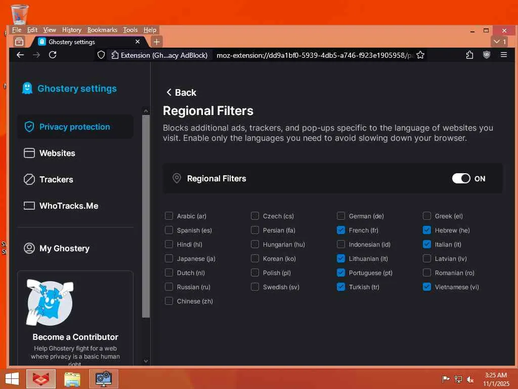Check the Greek (el) checkbox
The width and height of the screenshot is (518, 389).
point(426,216)
